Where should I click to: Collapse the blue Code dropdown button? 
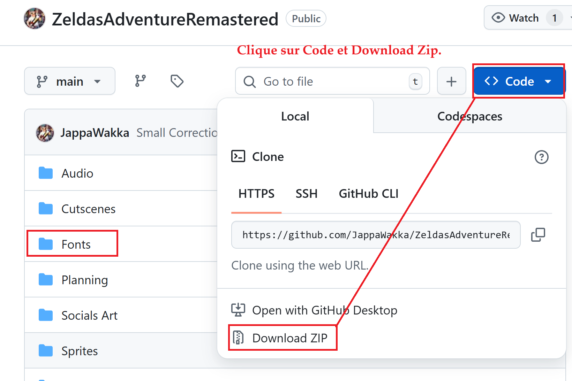pos(519,81)
